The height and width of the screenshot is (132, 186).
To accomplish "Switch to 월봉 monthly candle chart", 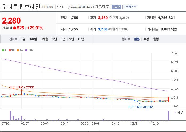I will (x=156, y=39).
